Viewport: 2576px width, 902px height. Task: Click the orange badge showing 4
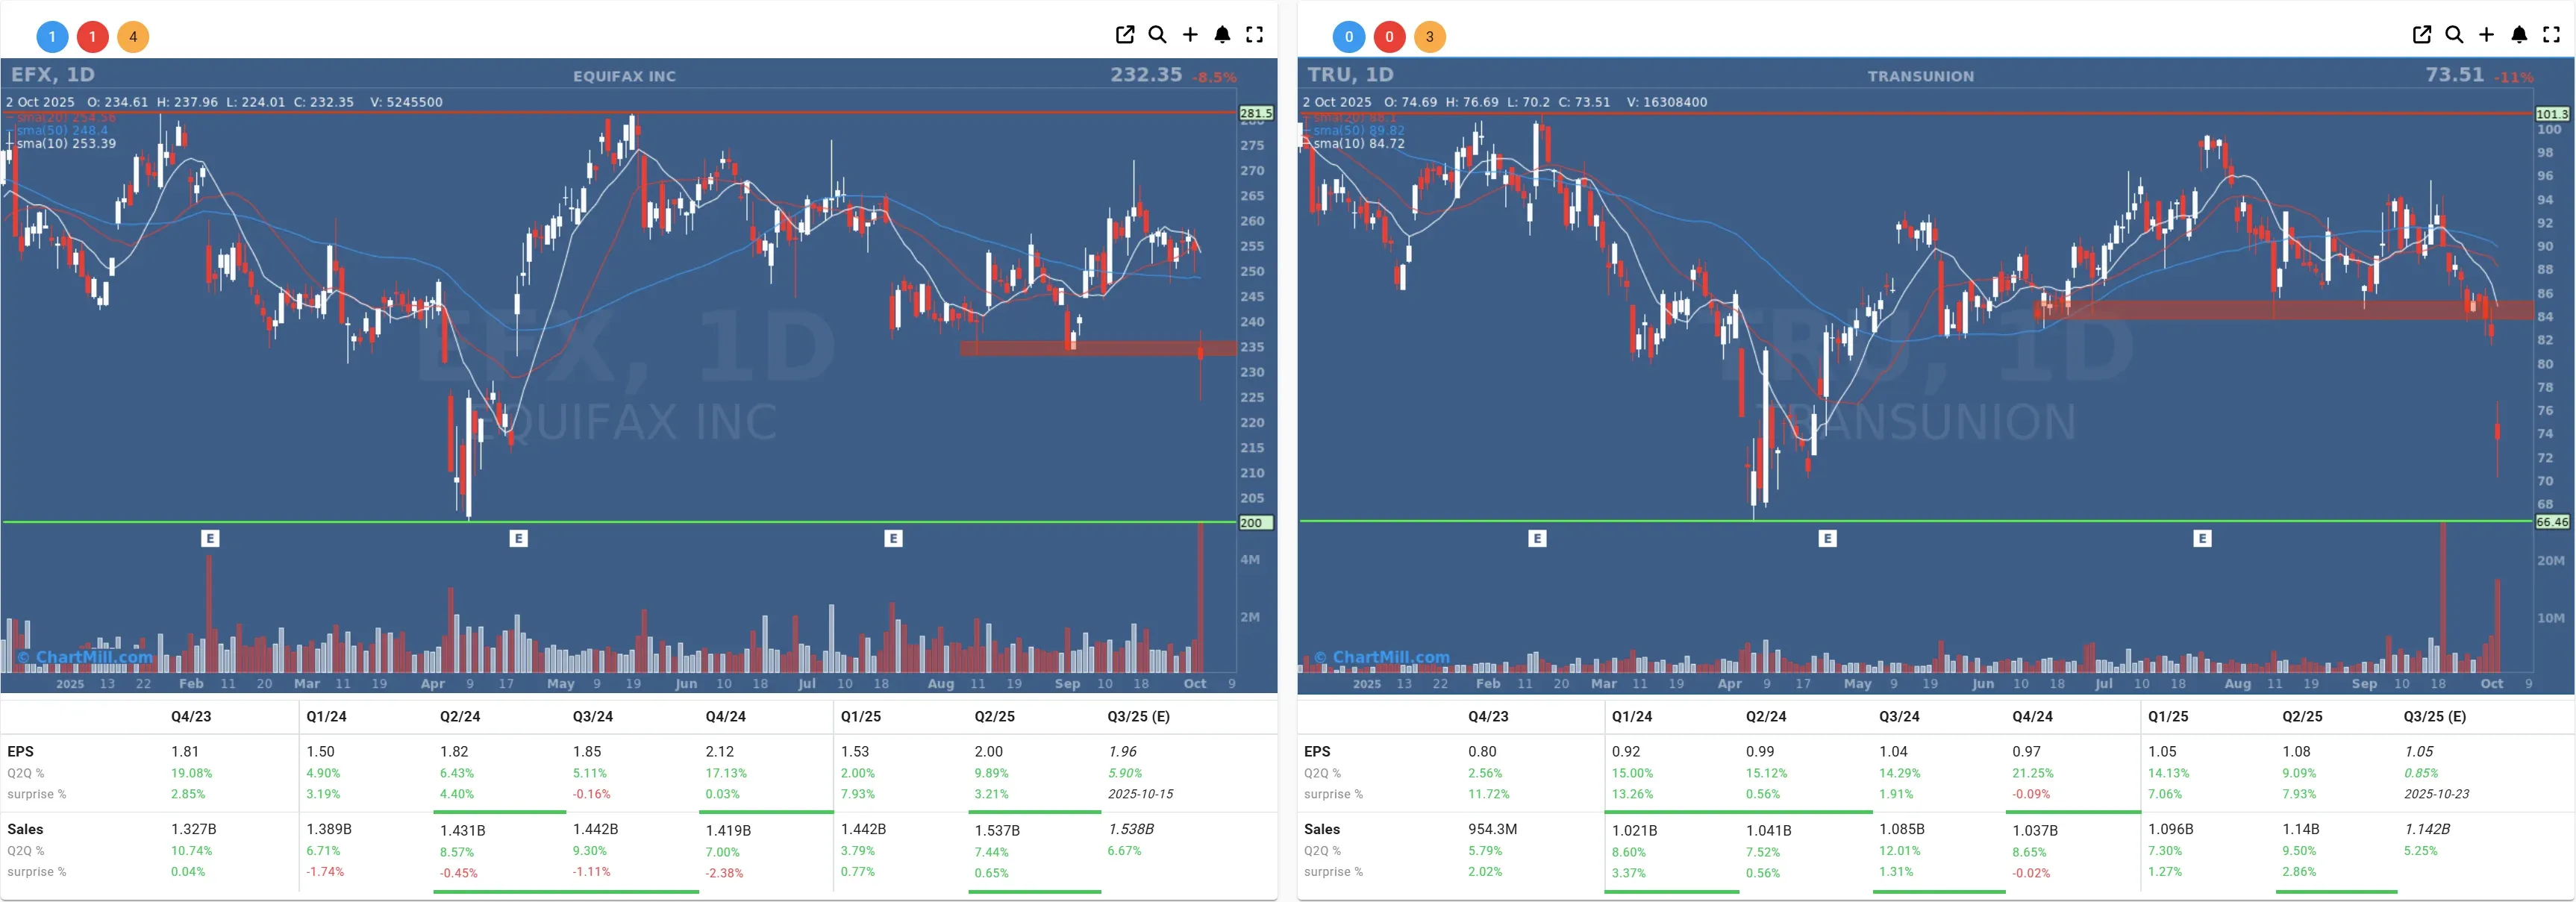[x=133, y=37]
